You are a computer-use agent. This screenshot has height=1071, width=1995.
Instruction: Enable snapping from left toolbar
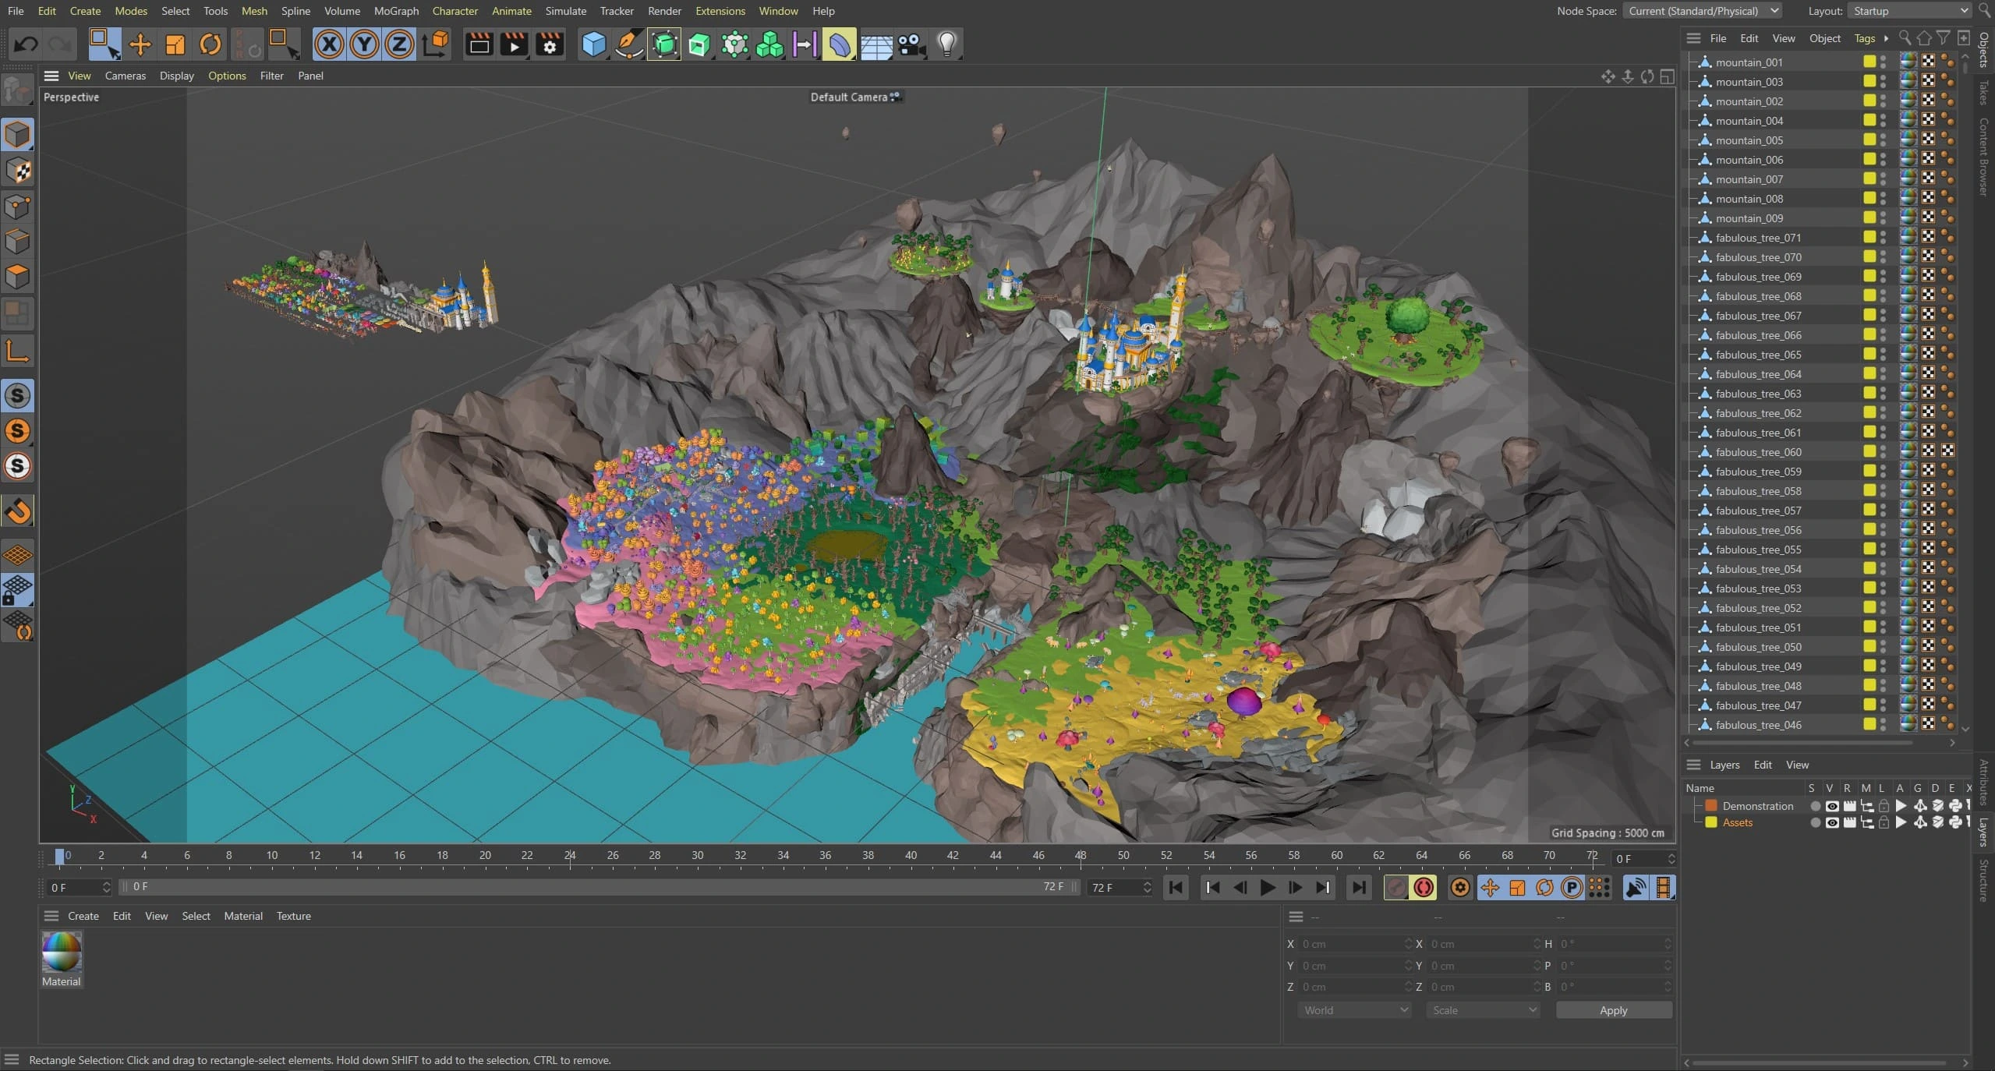pos(17,511)
